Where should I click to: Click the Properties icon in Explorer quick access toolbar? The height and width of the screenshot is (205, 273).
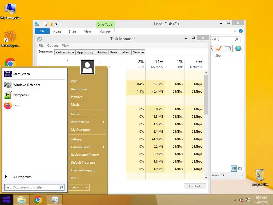tap(46, 24)
